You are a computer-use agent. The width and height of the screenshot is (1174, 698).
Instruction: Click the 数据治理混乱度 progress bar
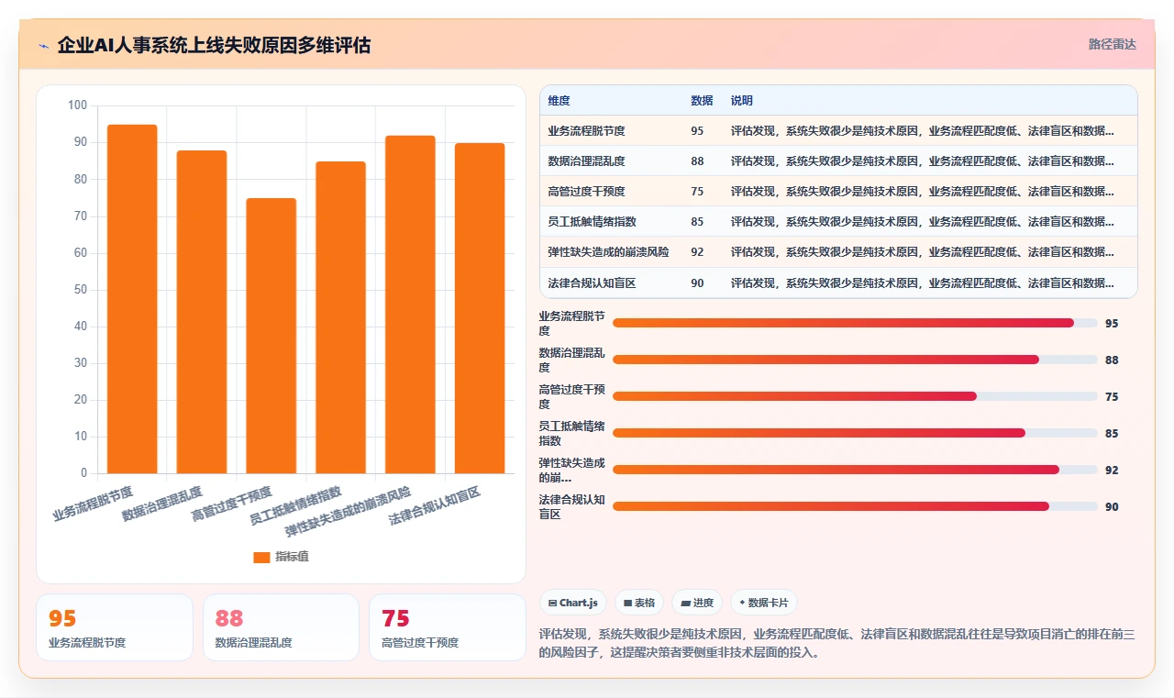pyautogui.click(x=855, y=360)
